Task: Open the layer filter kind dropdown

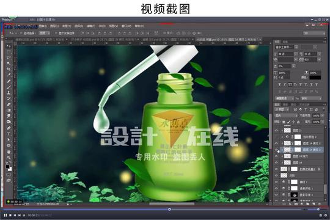Action: (282, 109)
